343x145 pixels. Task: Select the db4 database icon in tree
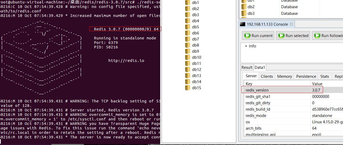188,21
